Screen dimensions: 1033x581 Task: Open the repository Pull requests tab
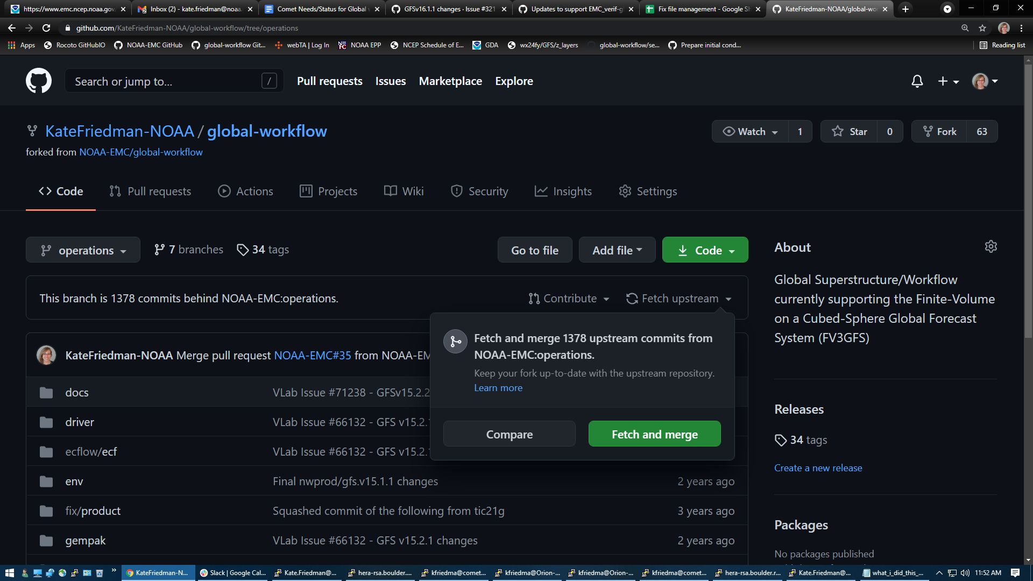tap(150, 192)
